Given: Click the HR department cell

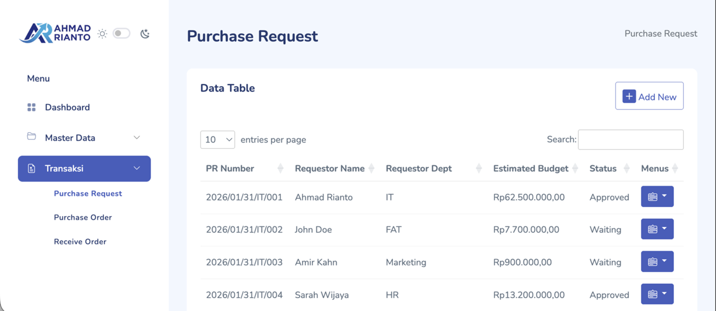Looking at the screenshot, I should coord(392,295).
